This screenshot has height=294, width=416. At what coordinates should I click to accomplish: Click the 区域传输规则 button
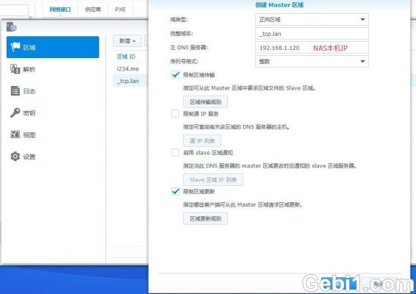205,102
